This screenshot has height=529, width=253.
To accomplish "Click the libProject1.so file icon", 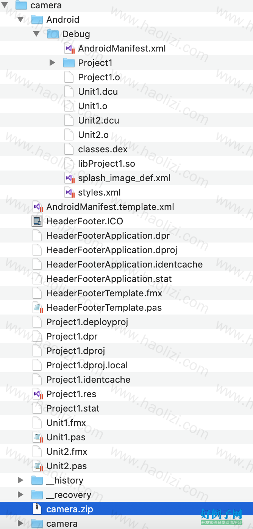I will click(x=69, y=163).
